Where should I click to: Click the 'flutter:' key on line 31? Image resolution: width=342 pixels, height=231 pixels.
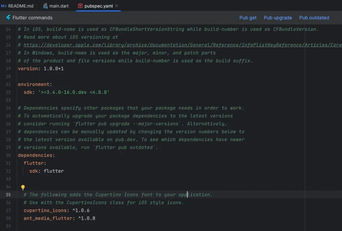(35, 163)
